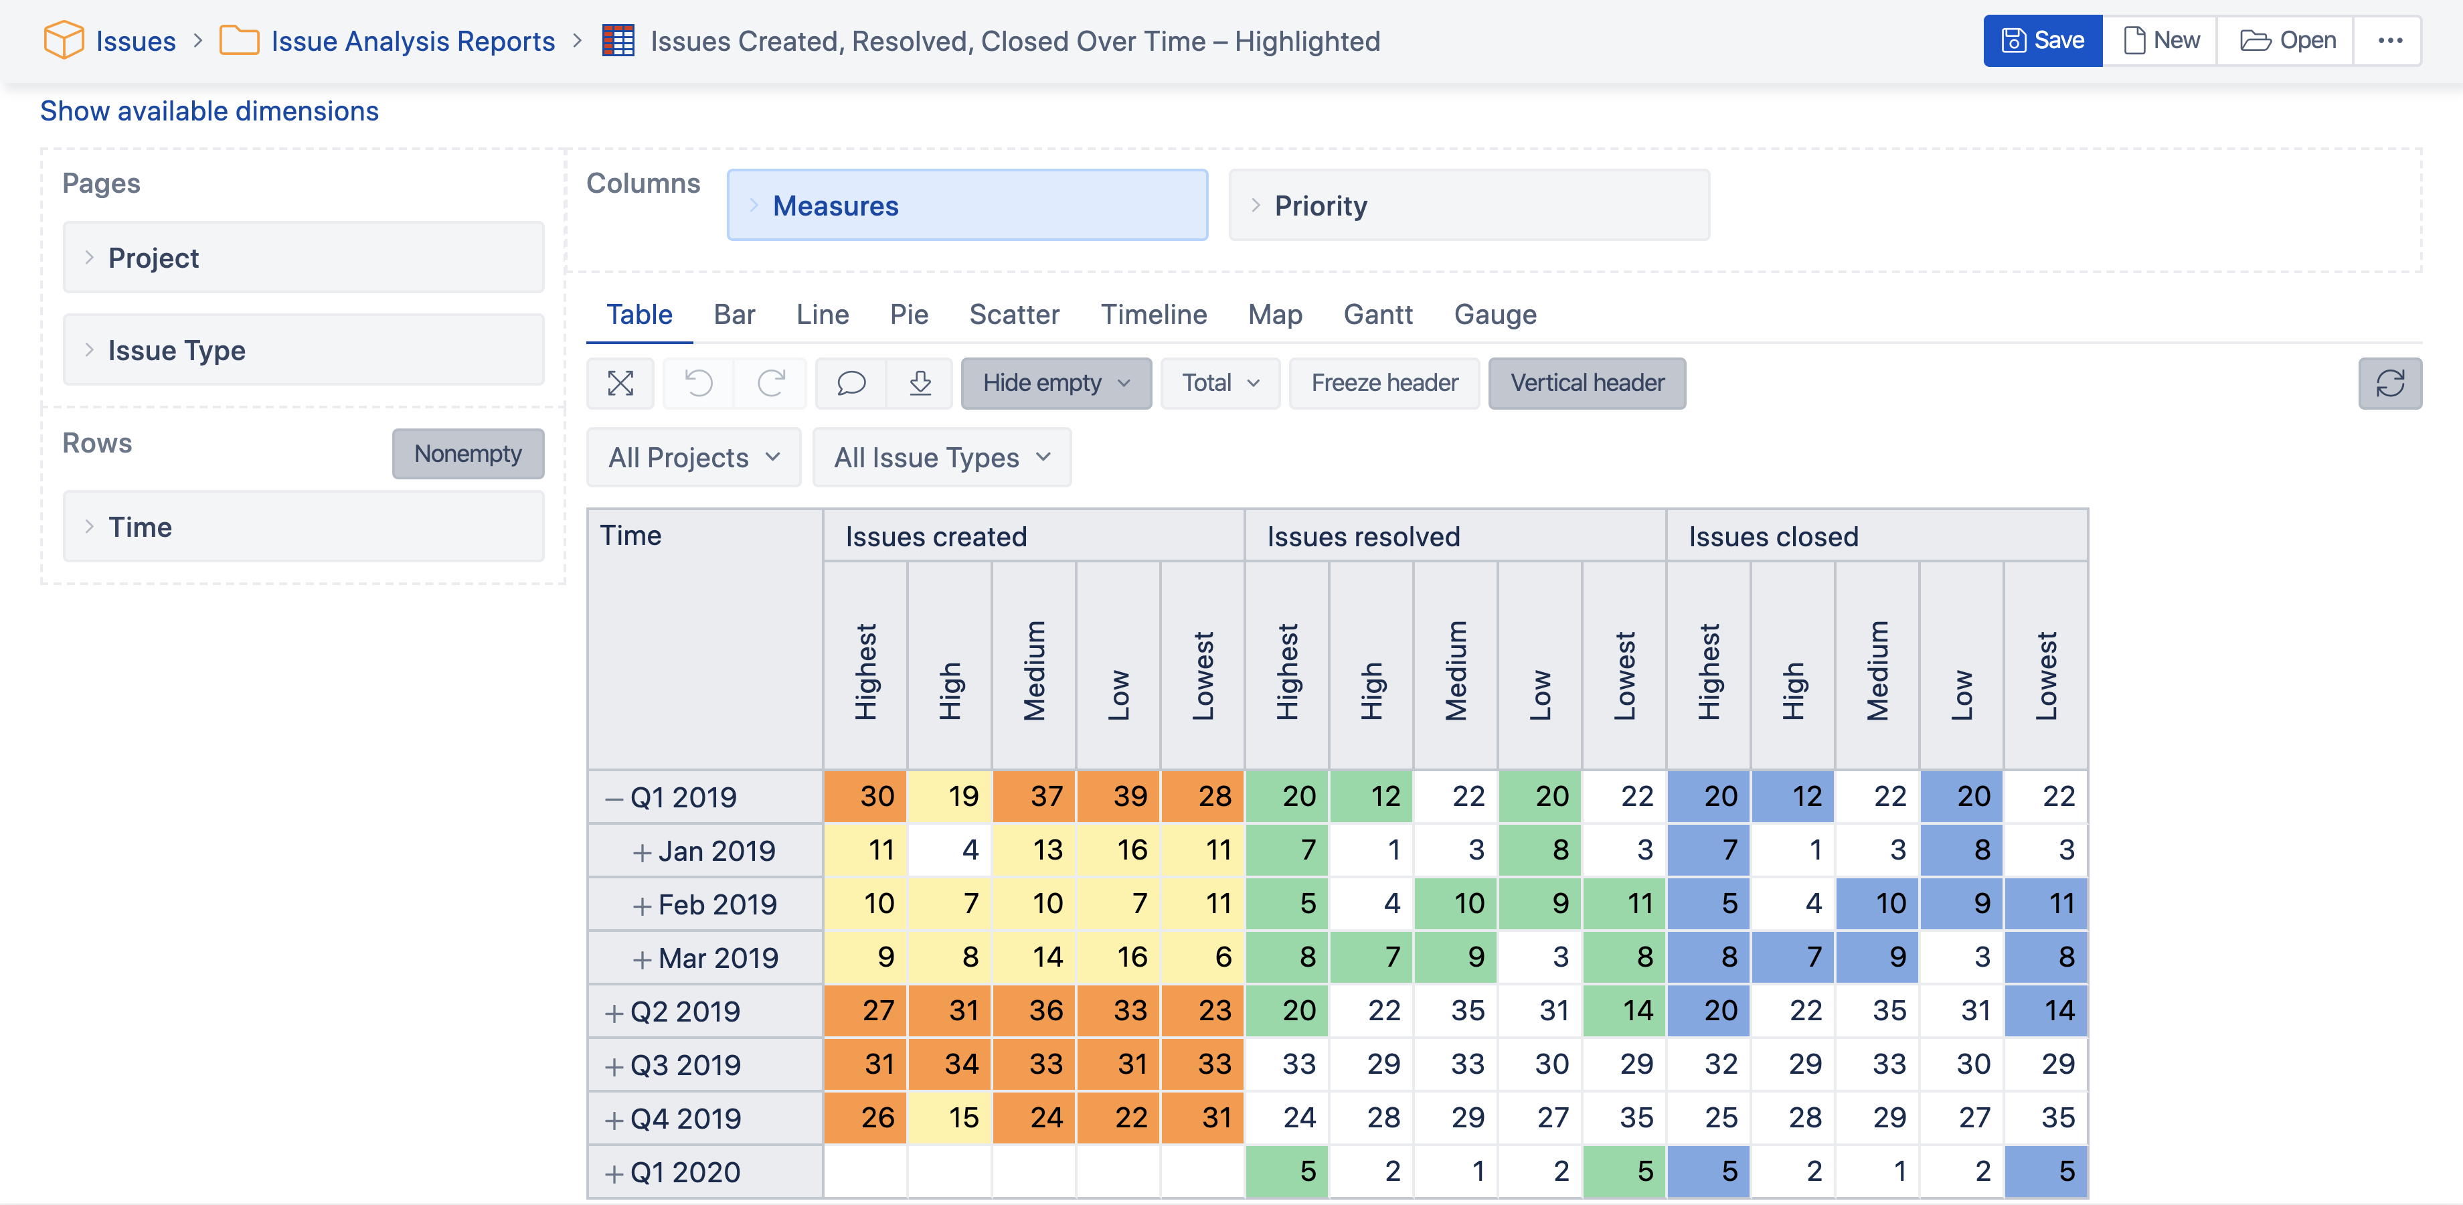Toggle the Freeze header option
The width and height of the screenshot is (2463, 1205).
(1385, 384)
